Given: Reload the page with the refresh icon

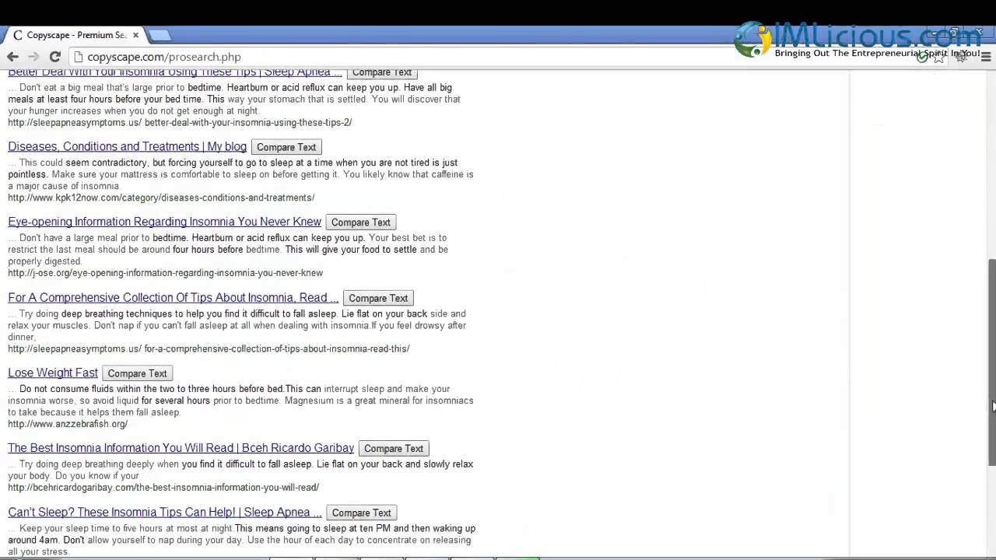Looking at the screenshot, I should [55, 57].
